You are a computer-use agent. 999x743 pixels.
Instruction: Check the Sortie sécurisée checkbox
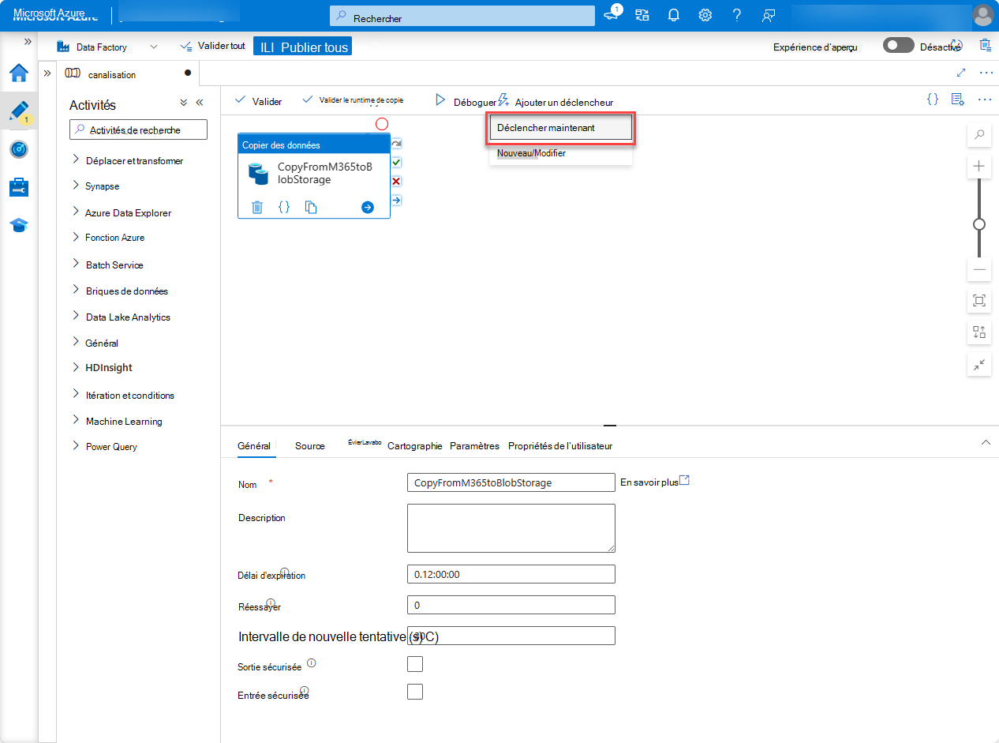coord(414,663)
